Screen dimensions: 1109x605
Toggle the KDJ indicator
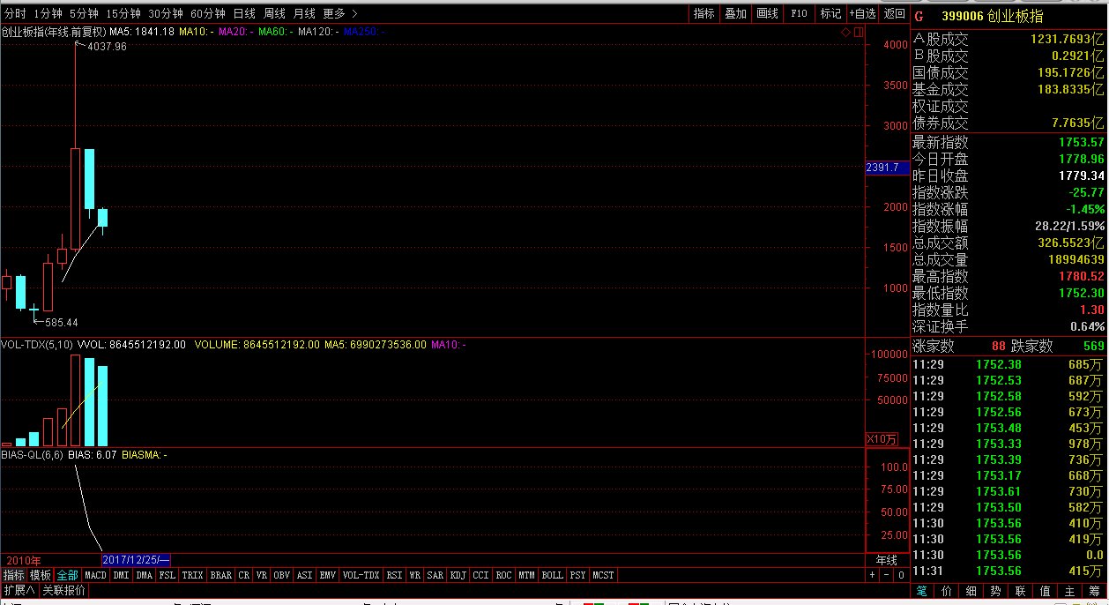point(458,575)
